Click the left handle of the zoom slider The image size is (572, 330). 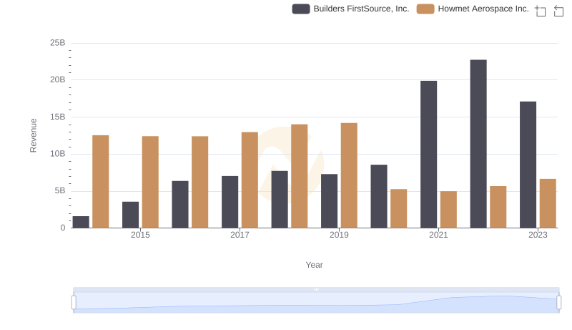coord(74,303)
